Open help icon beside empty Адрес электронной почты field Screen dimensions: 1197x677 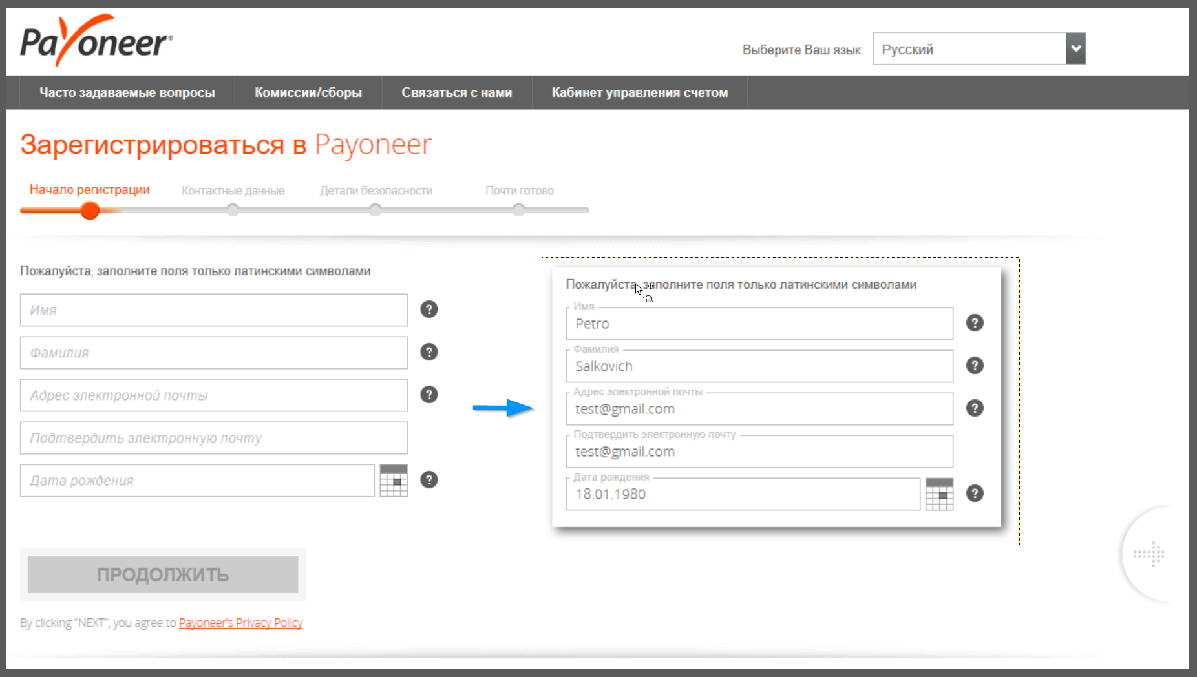429,395
